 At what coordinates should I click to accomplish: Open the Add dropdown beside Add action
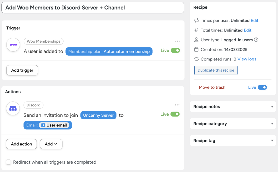click(x=51, y=144)
